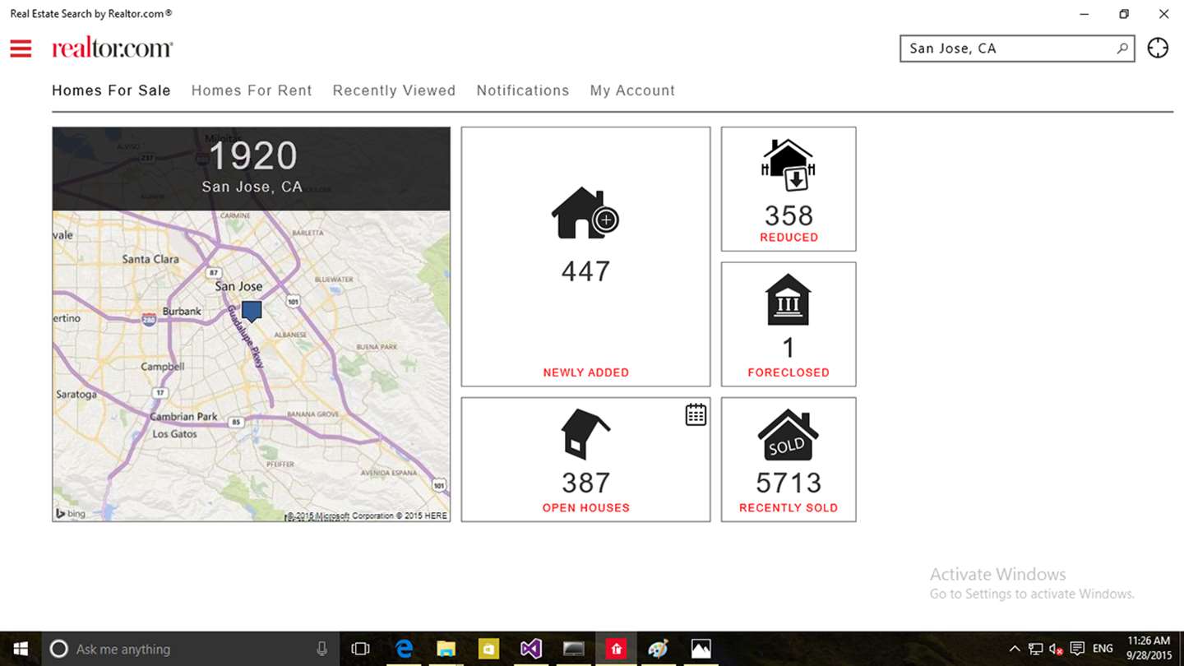Click the muted volume tray icon
Viewport: 1184px width, 666px height.
[1057, 649]
